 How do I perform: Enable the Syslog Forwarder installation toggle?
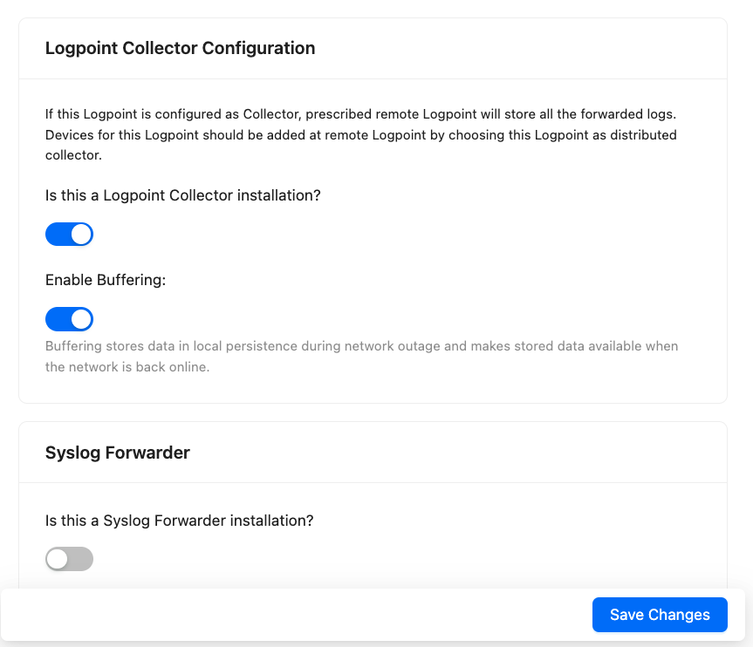click(69, 559)
